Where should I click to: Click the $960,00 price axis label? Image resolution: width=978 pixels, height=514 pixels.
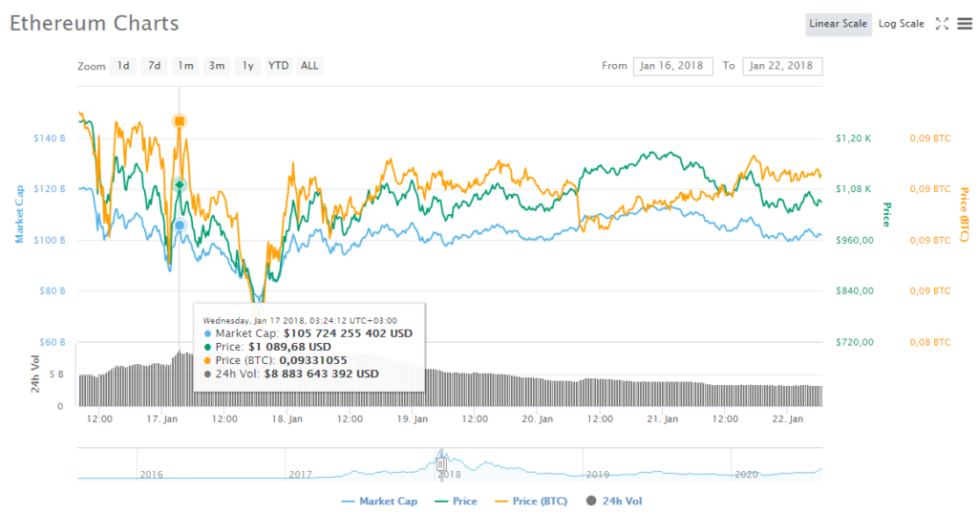(x=855, y=240)
